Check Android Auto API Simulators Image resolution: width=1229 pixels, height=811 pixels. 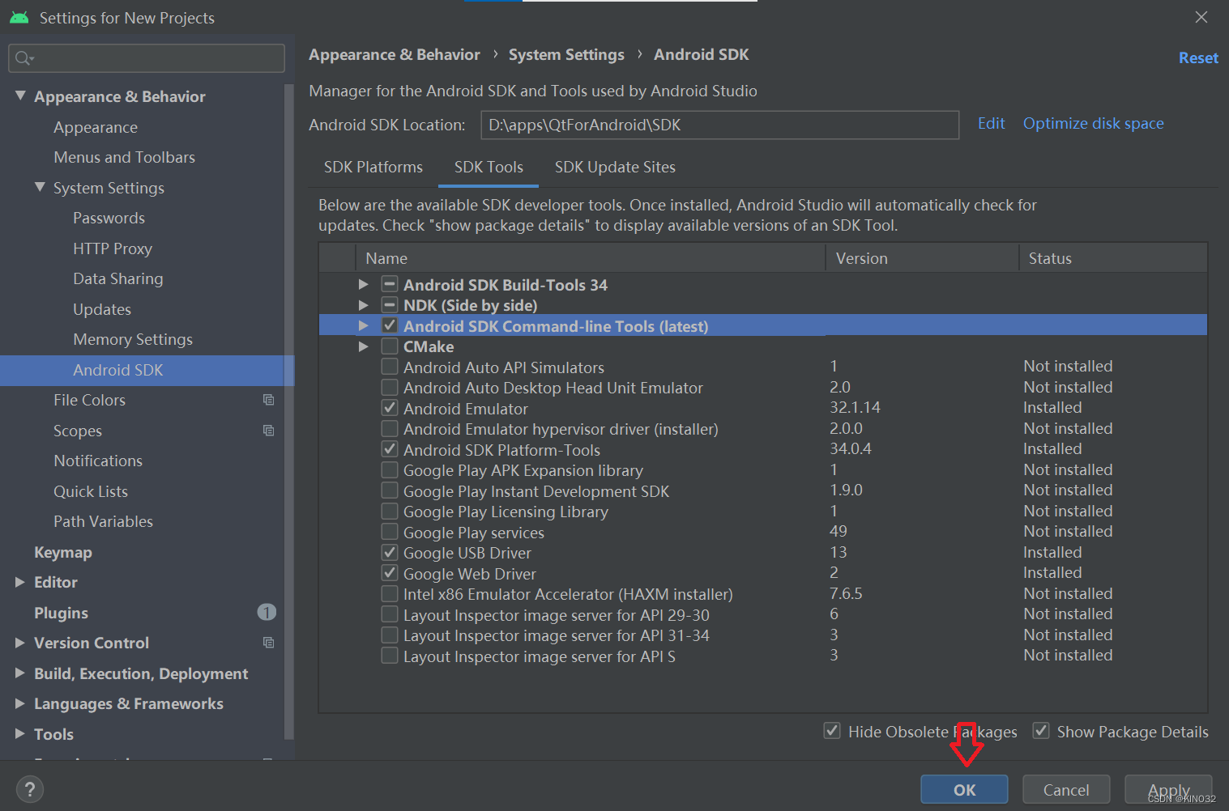390,367
